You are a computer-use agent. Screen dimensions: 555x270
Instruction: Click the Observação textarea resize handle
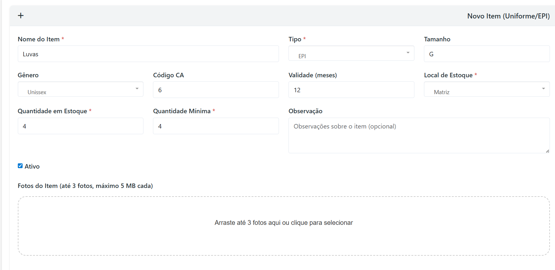point(547,151)
